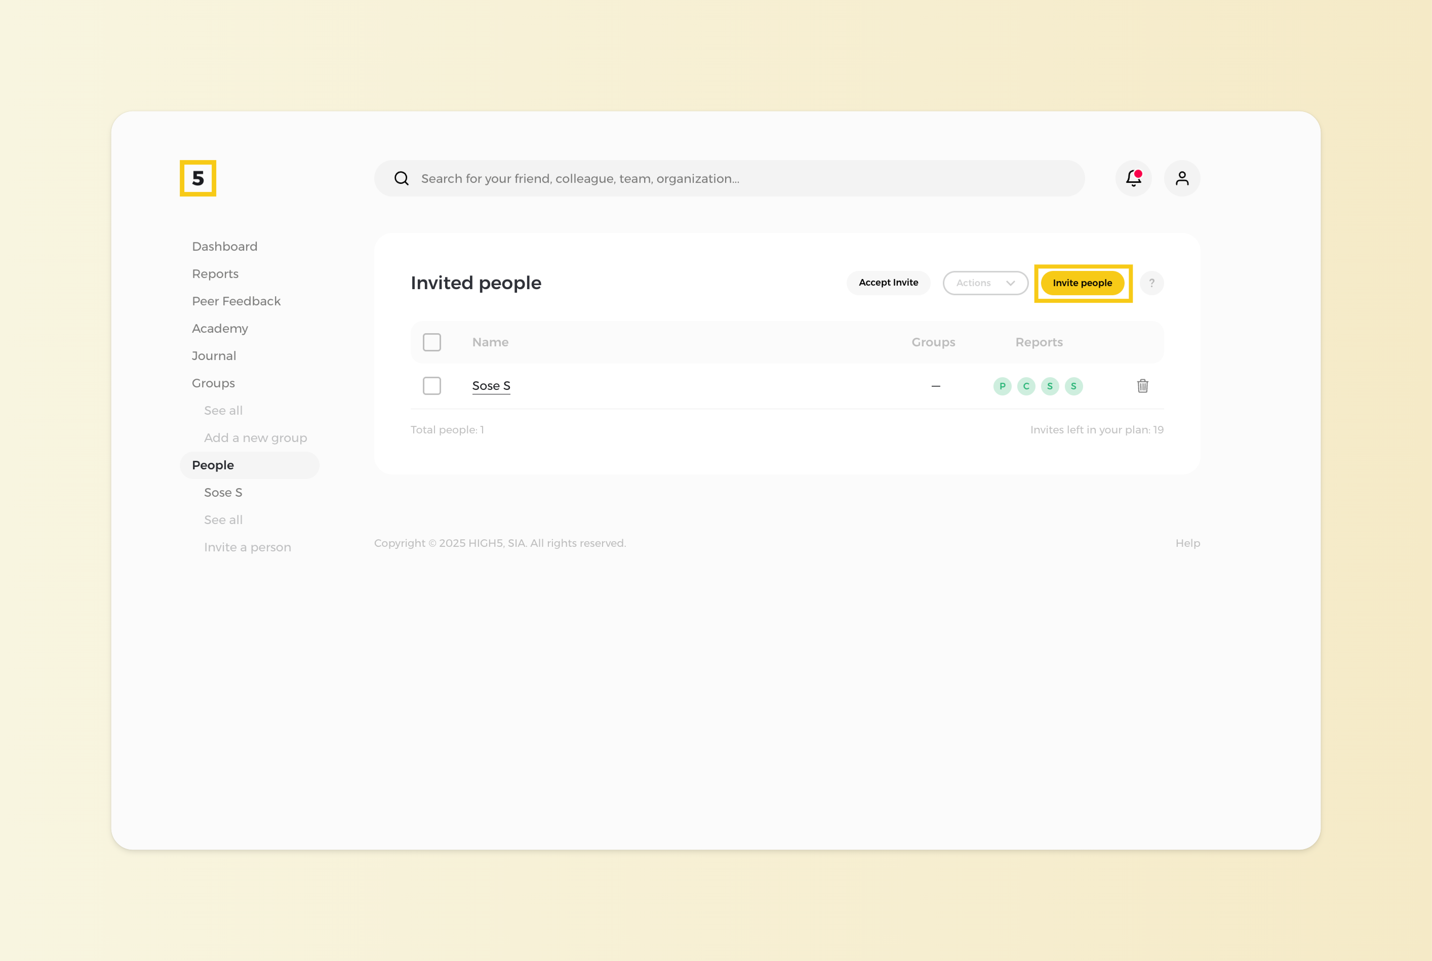Open the green P report badge
Screen dimensions: 1432x961
tap(1002, 386)
